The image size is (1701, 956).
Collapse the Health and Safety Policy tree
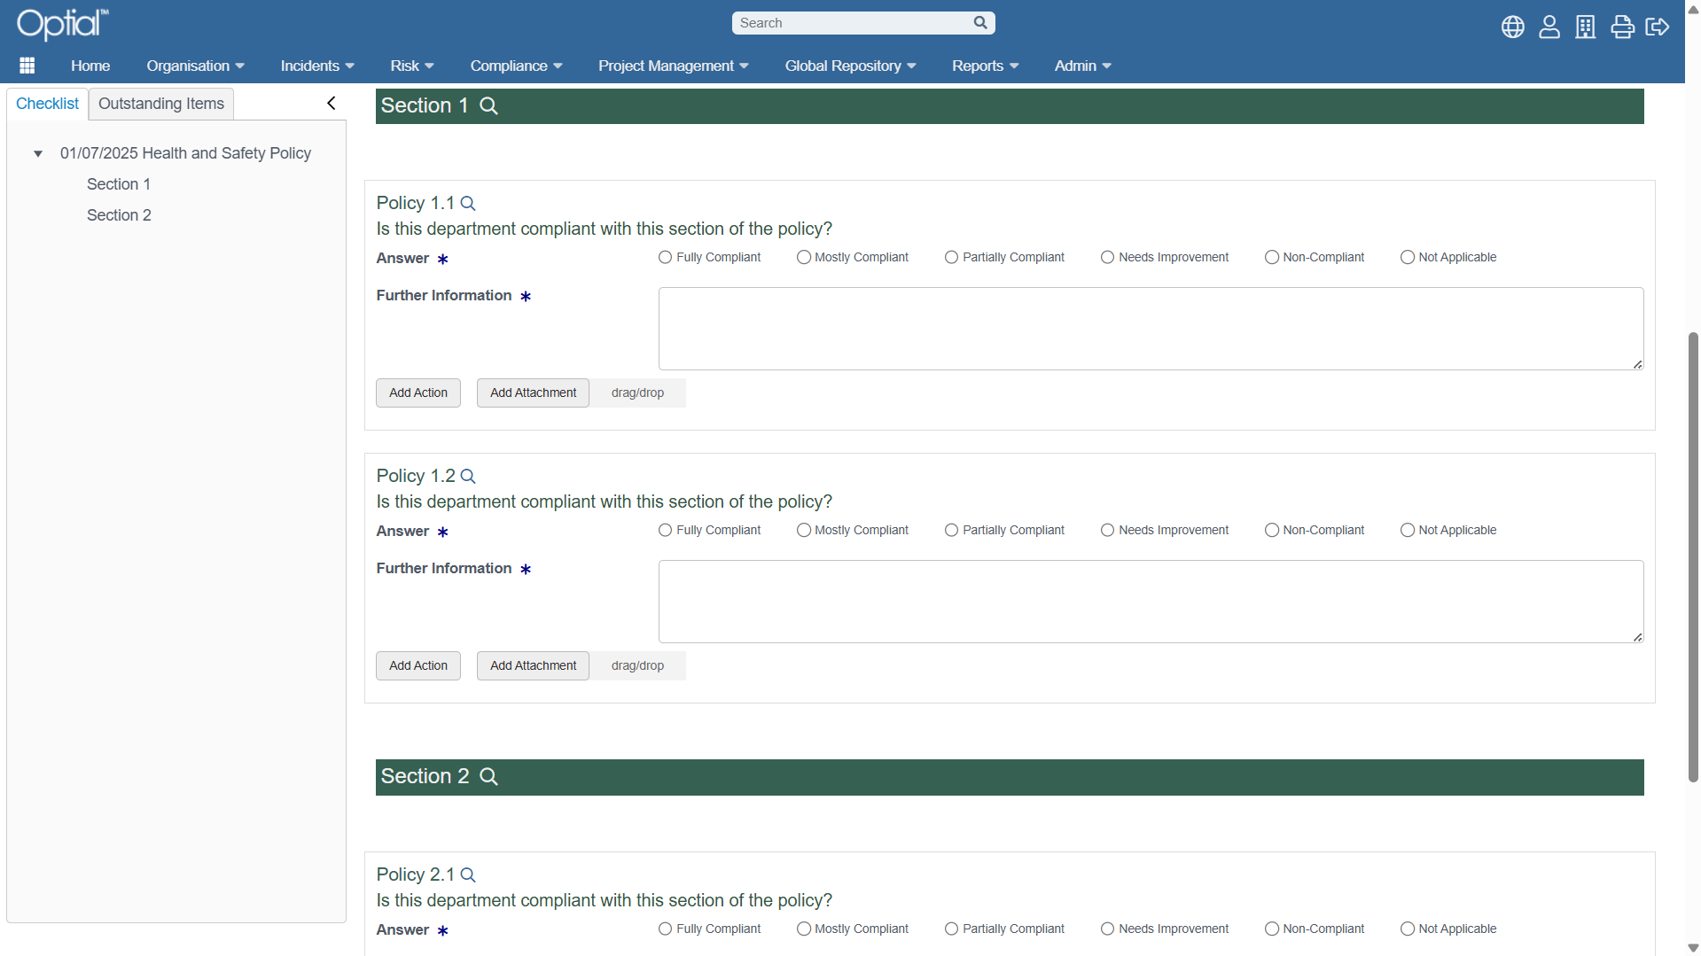click(37, 152)
